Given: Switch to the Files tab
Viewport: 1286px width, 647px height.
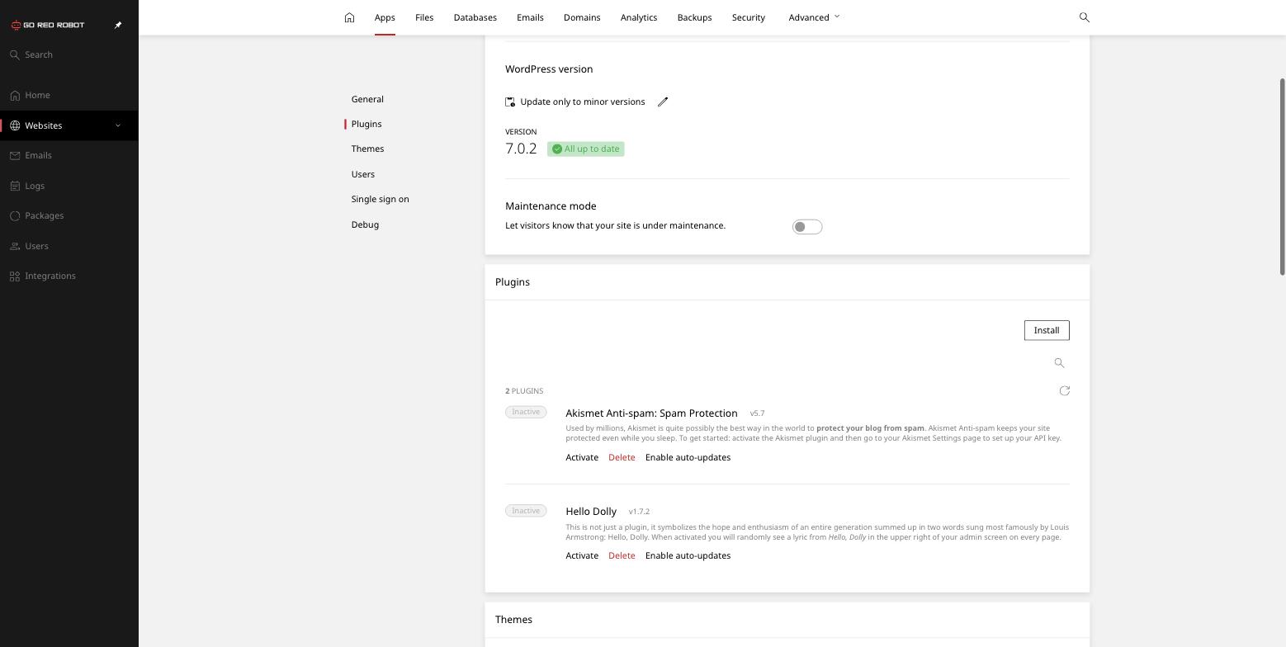Looking at the screenshot, I should tap(424, 17).
